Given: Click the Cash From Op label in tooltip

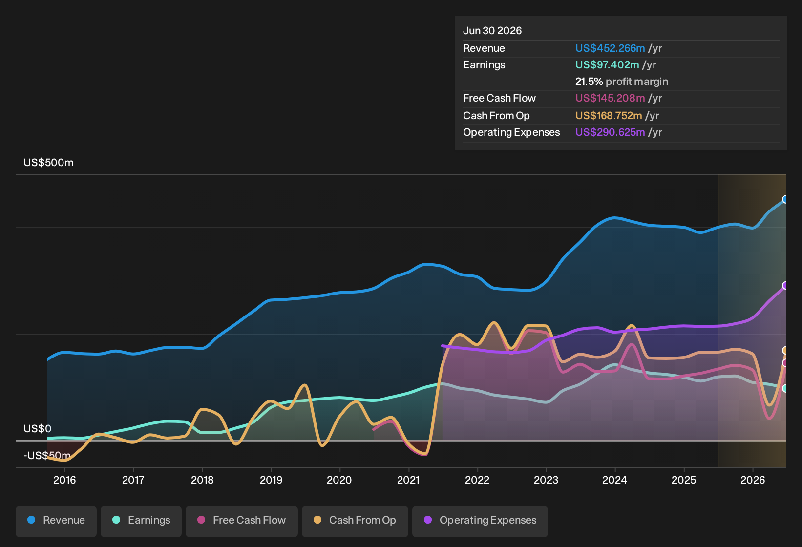Looking at the screenshot, I should (496, 116).
